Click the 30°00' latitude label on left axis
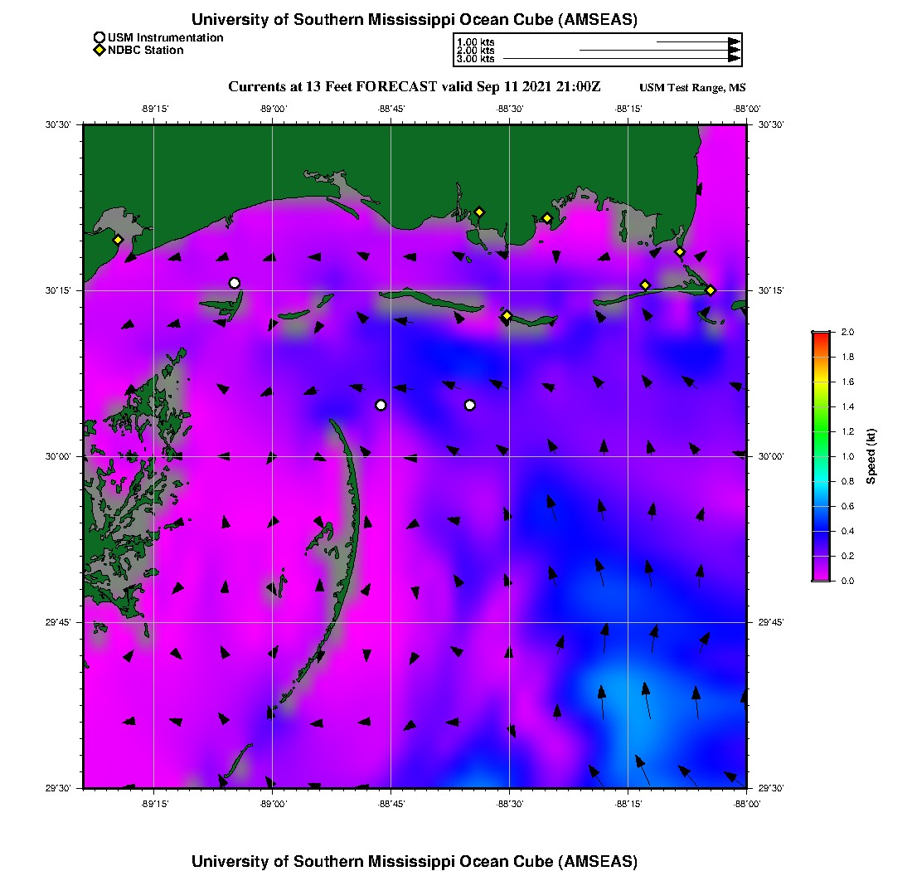Viewport: 912px width, 871px height. pyautogui.click(x=64, y=456)
